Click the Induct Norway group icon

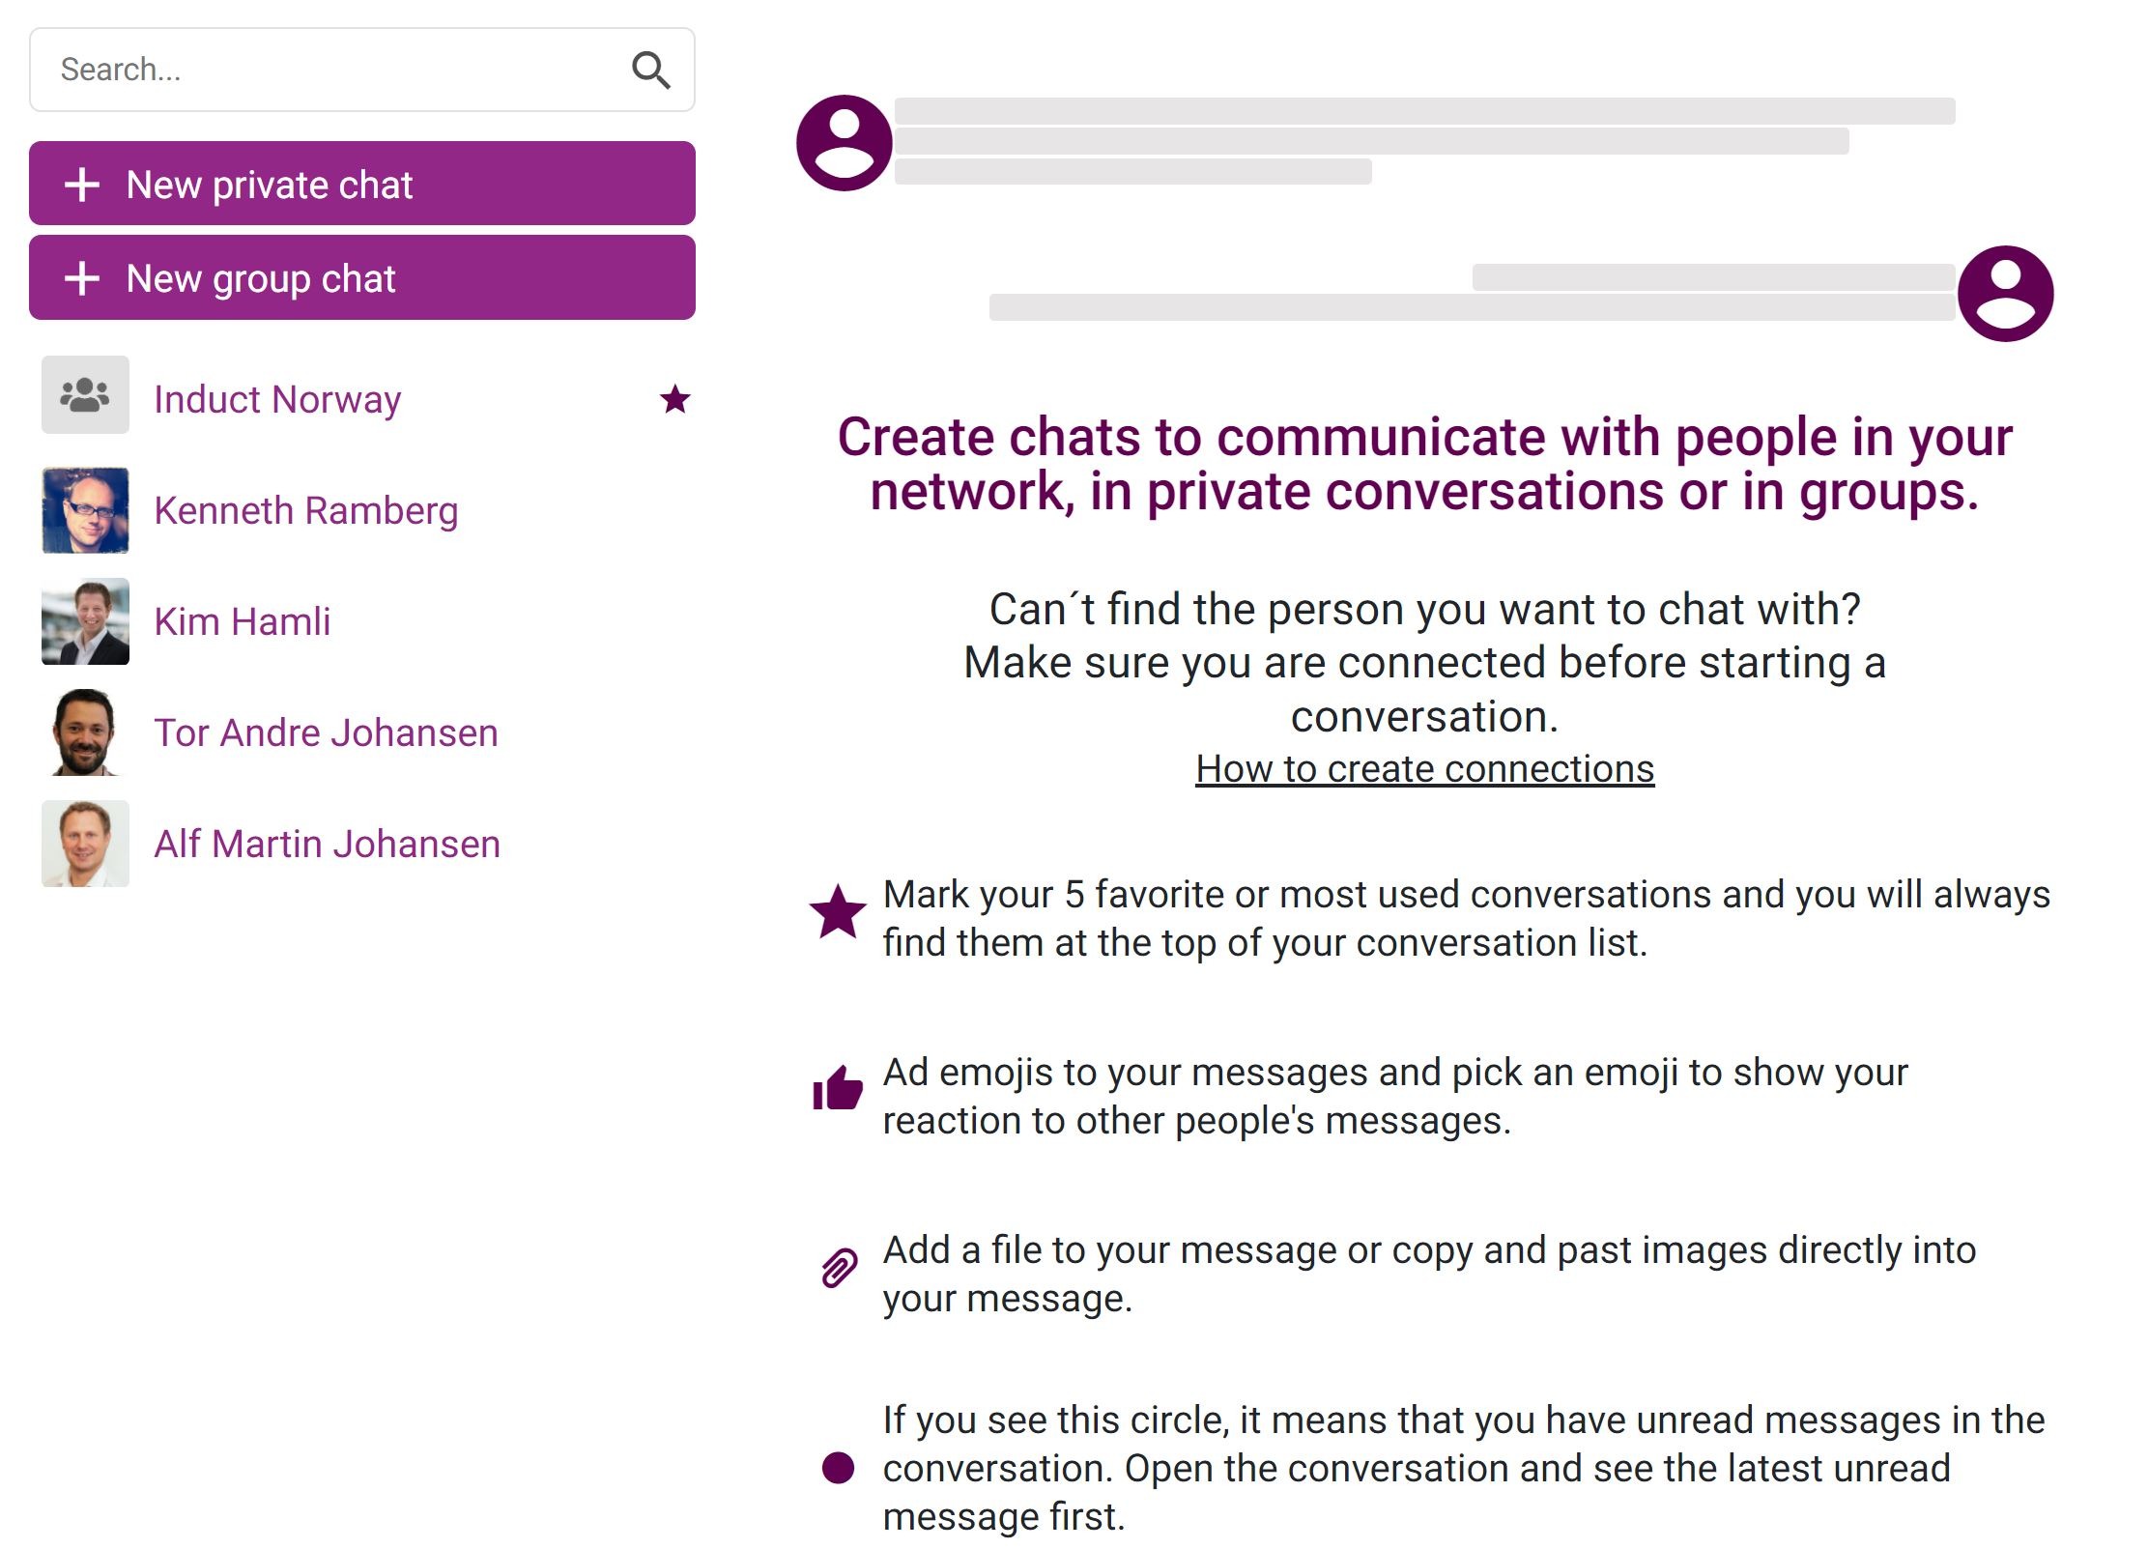coord(85,394)
